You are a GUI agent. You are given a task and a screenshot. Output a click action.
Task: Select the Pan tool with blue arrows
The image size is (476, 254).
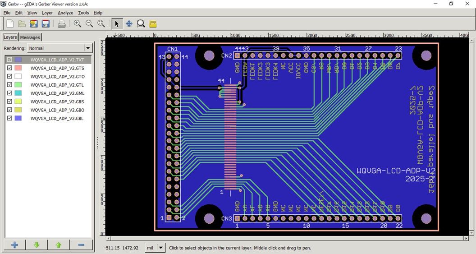129,24
